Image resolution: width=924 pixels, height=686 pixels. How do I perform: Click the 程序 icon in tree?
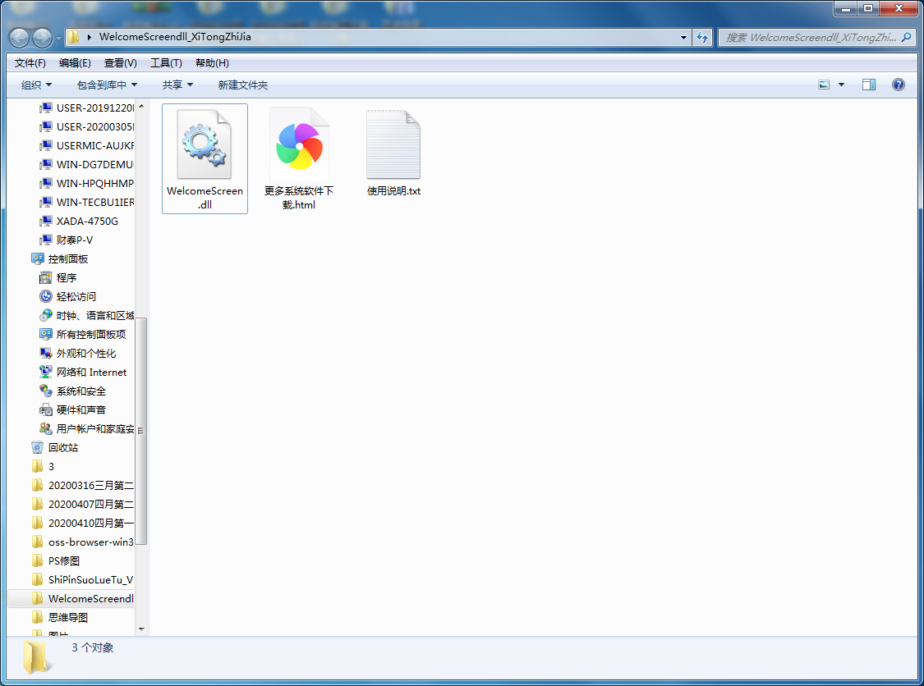(x=45, y=277)
